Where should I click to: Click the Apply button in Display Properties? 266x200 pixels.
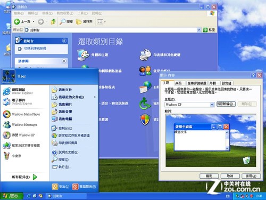click(251, 176)
